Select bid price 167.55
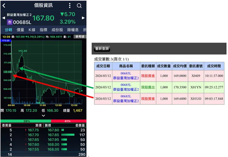This screenshot has width=228, height=157. (x=34, y=149)
